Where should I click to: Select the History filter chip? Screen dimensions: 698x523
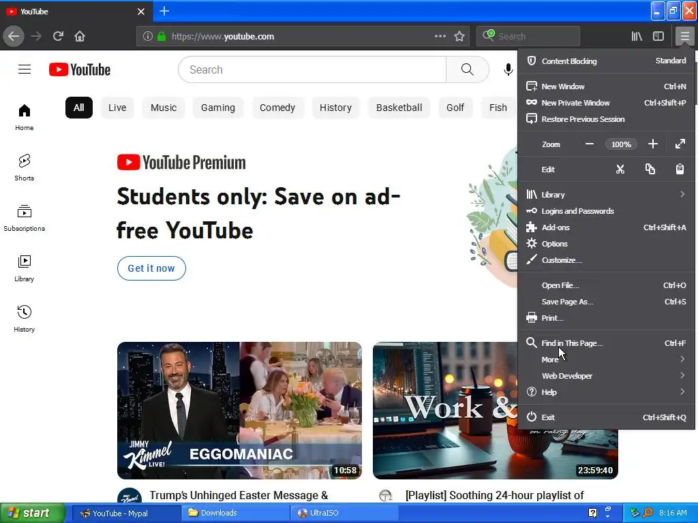[x=335, y=108]
